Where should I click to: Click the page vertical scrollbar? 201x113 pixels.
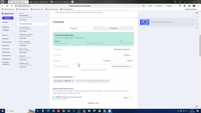(200, 45)
